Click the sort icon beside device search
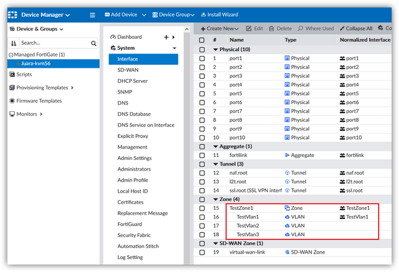Viewport: 399px width, 272px height. [x=14, y=43]
